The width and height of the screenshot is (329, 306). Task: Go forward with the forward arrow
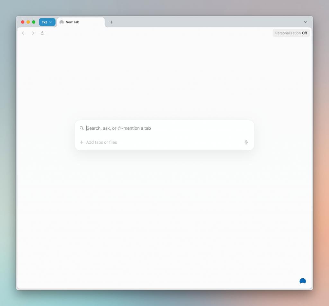(x=33, y=33)
